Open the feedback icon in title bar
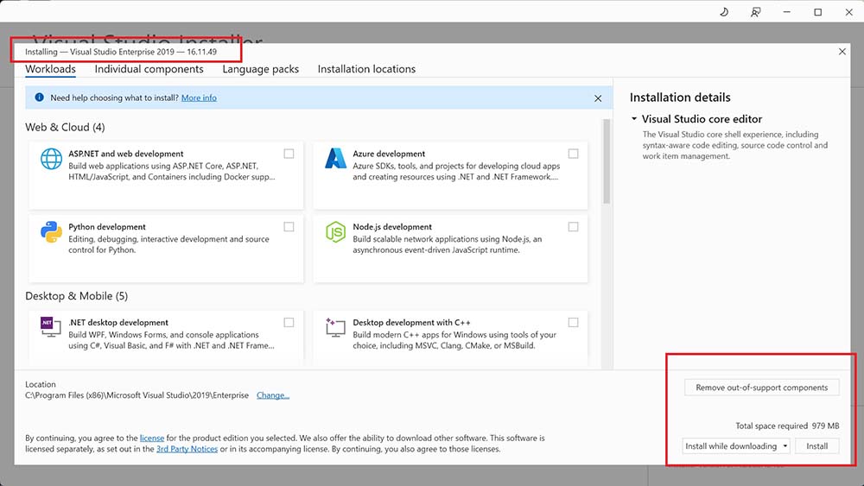This screenshot has width=864, height=486. pos(755,11)
